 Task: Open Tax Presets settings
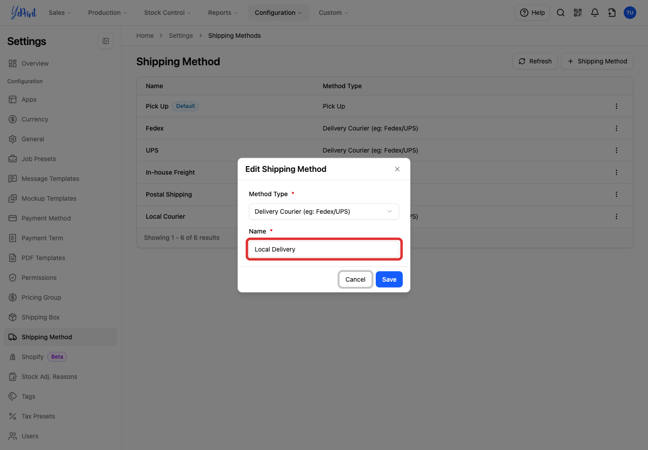[60, 416]
